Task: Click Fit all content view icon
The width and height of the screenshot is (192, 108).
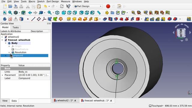Action: tap(5, 13)
